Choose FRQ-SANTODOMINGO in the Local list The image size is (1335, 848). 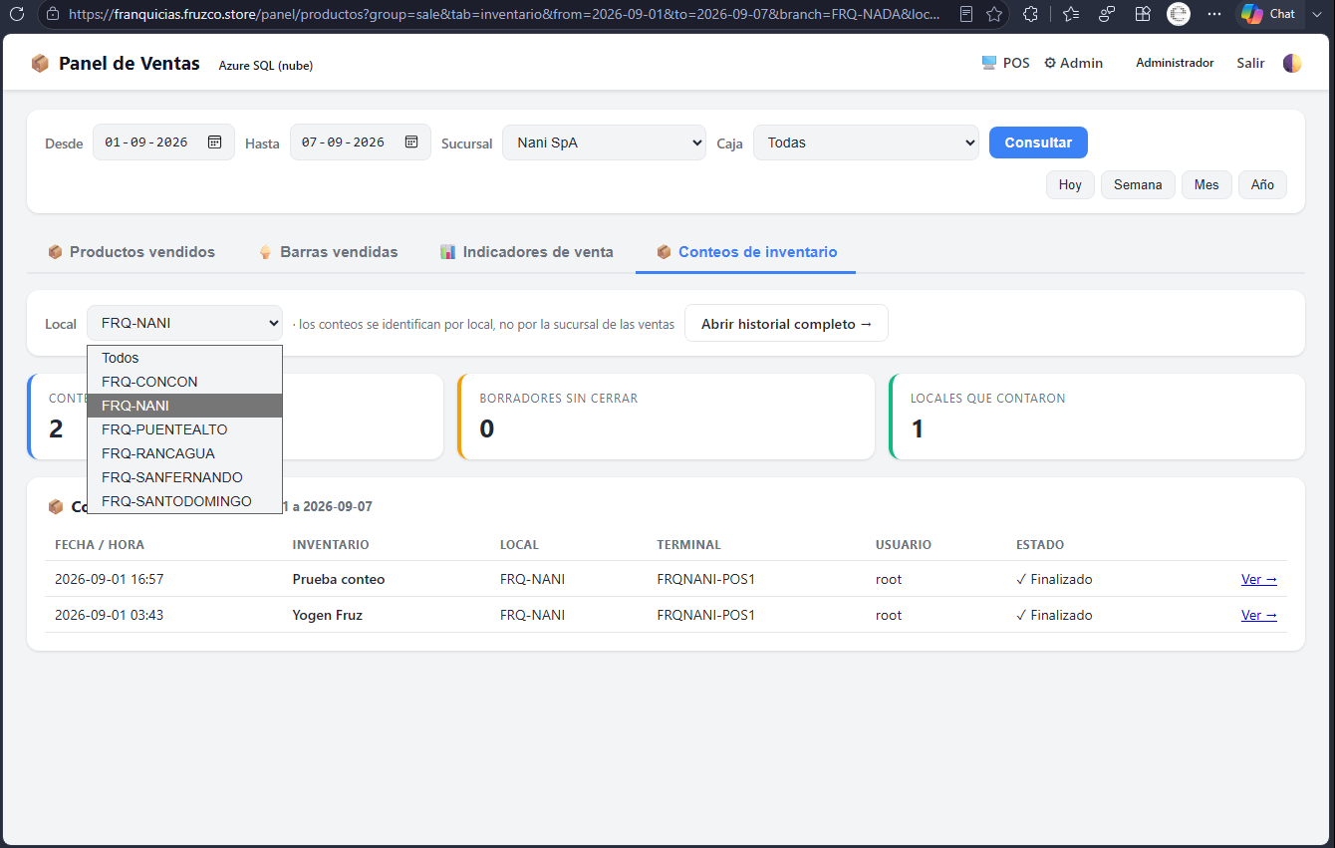(x=184, y=501)
